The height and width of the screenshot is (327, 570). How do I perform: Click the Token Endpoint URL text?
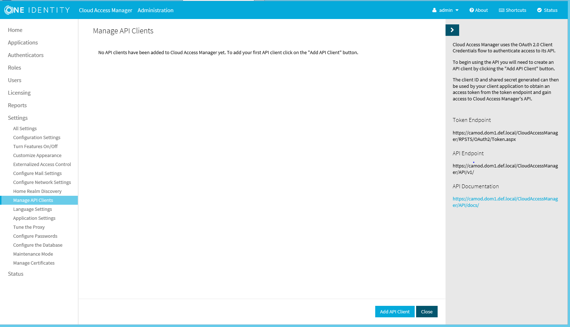coord(505,136)
